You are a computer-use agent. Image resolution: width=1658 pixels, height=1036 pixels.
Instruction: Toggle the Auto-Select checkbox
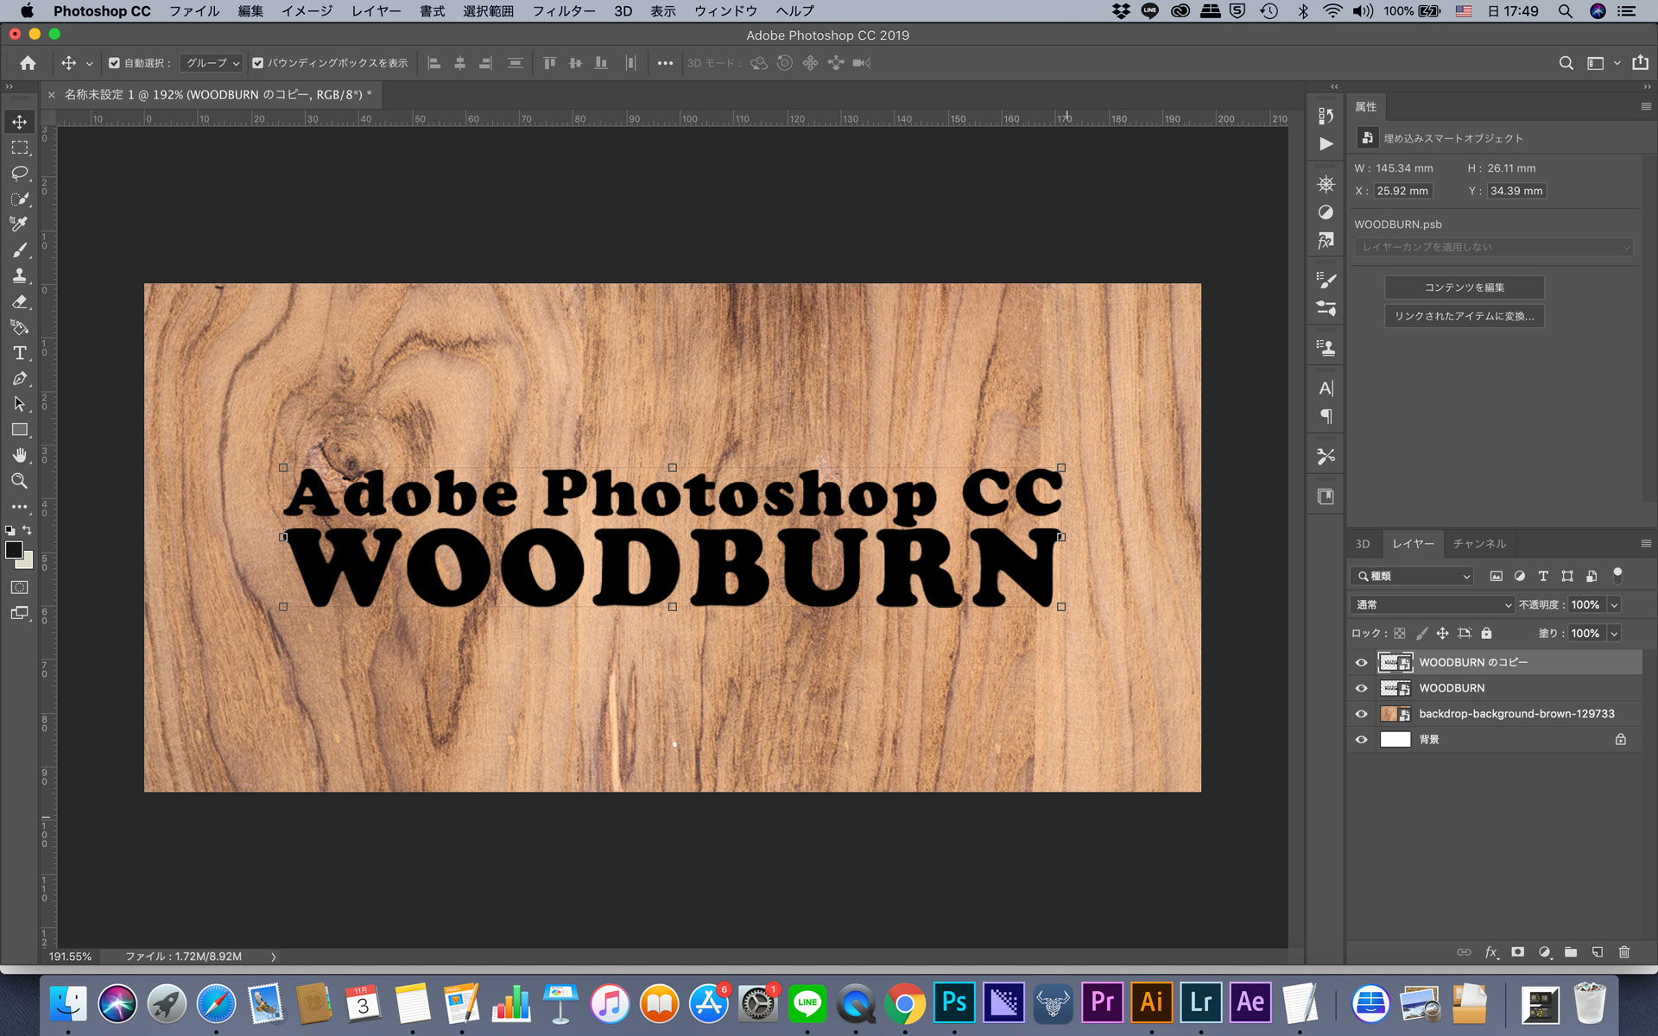[114, 63]
